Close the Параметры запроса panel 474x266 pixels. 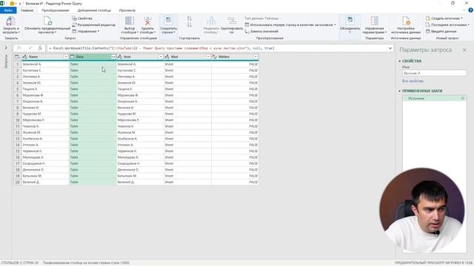(x=464, y=50)
